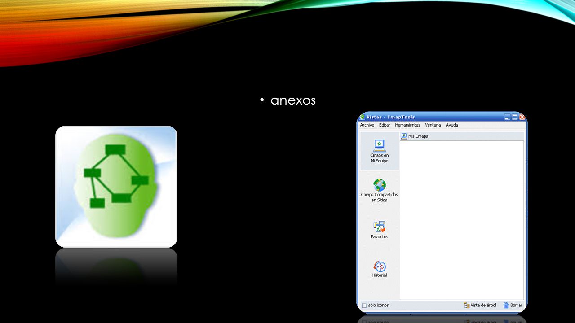Screen dimensions: 575x323
Task: Click the Borrar button label
Action: (x=516, y=305)
